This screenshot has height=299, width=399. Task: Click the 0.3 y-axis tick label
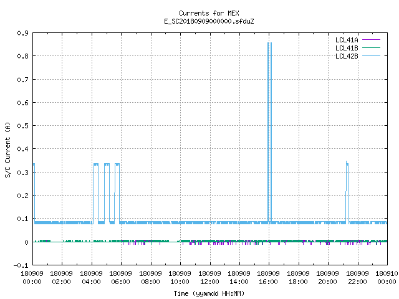(22, 173)
